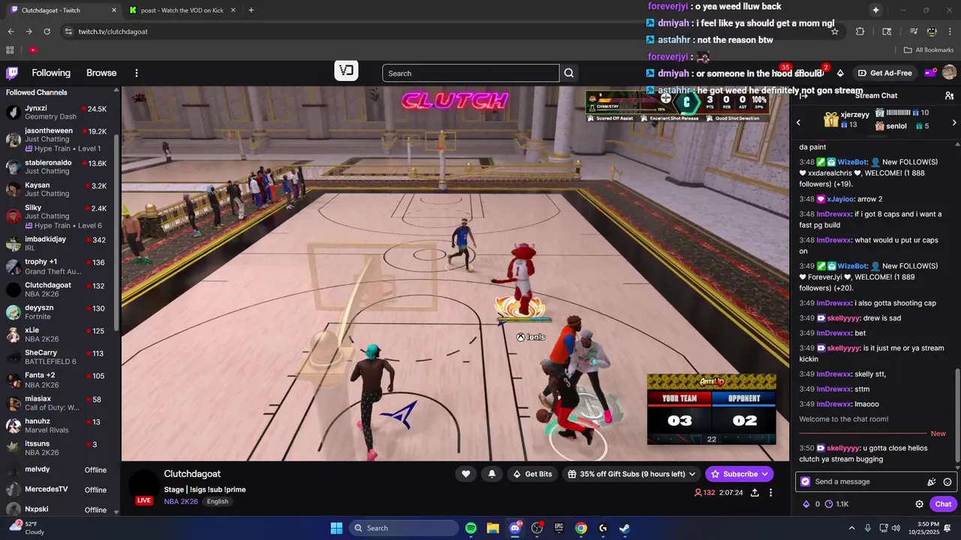Open the chat community users icon
Image resolution: width=961 pixels, height=540 pixels.
point(949,95)
